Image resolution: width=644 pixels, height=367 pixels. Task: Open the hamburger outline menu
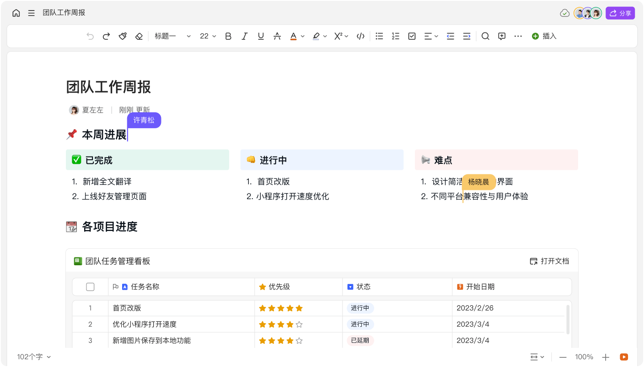31,13
